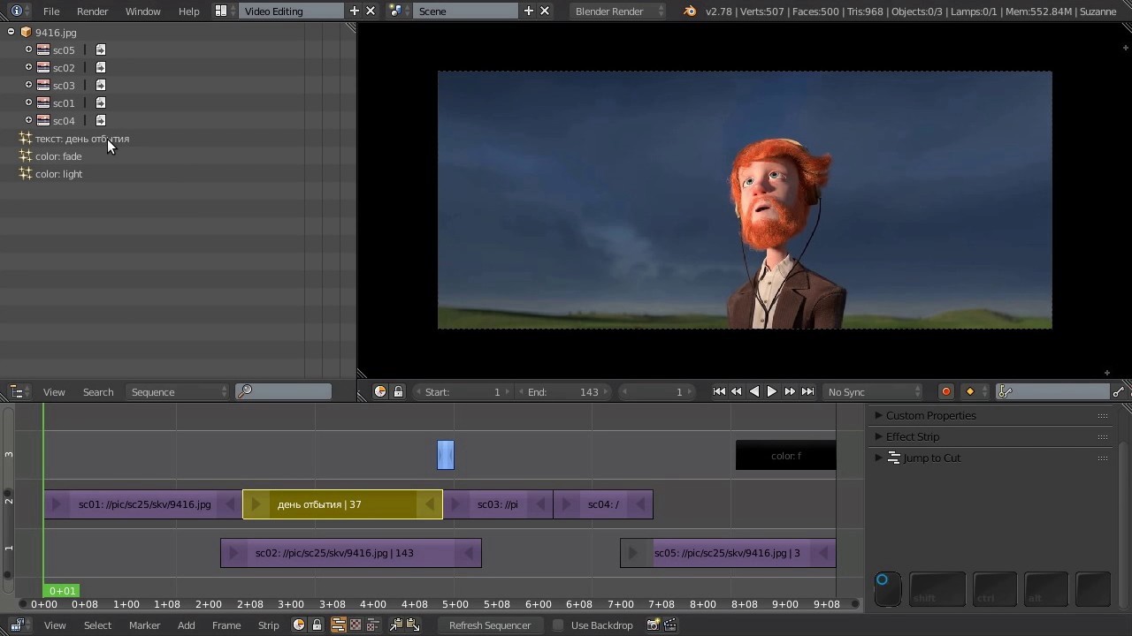Screen dimensions: 1132x636
Task: Click the copy strips icon
Action: [x=395, y=625]
